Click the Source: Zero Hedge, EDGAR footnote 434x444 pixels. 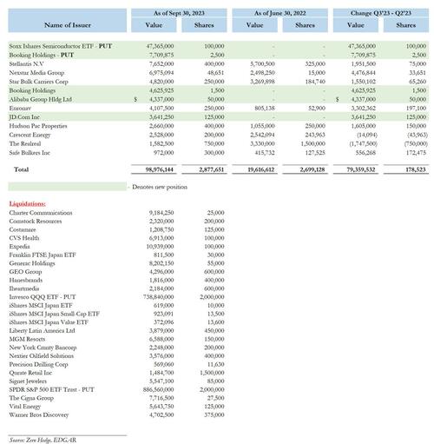click(x=43, y=440)
